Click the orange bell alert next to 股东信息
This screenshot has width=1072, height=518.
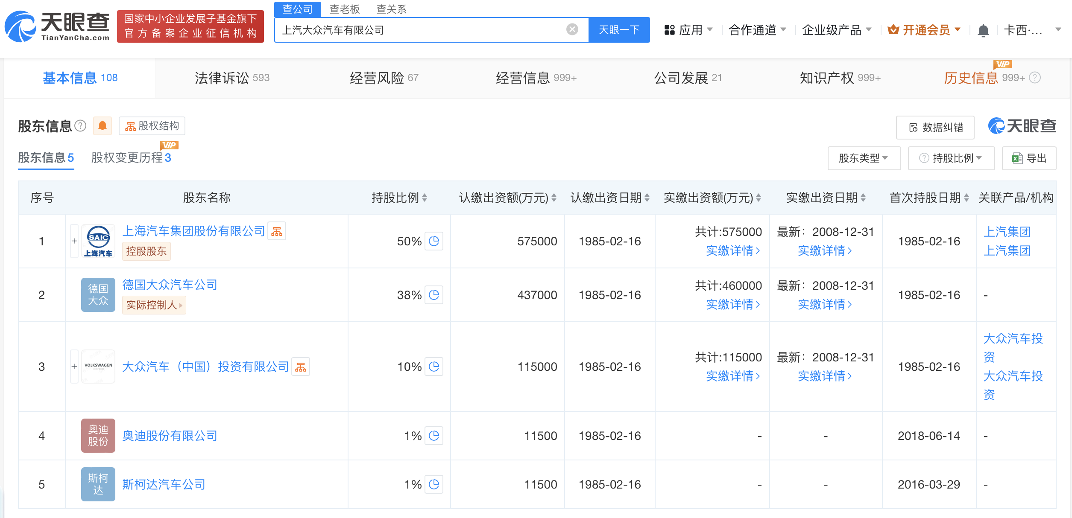click(x=103, y=126)
